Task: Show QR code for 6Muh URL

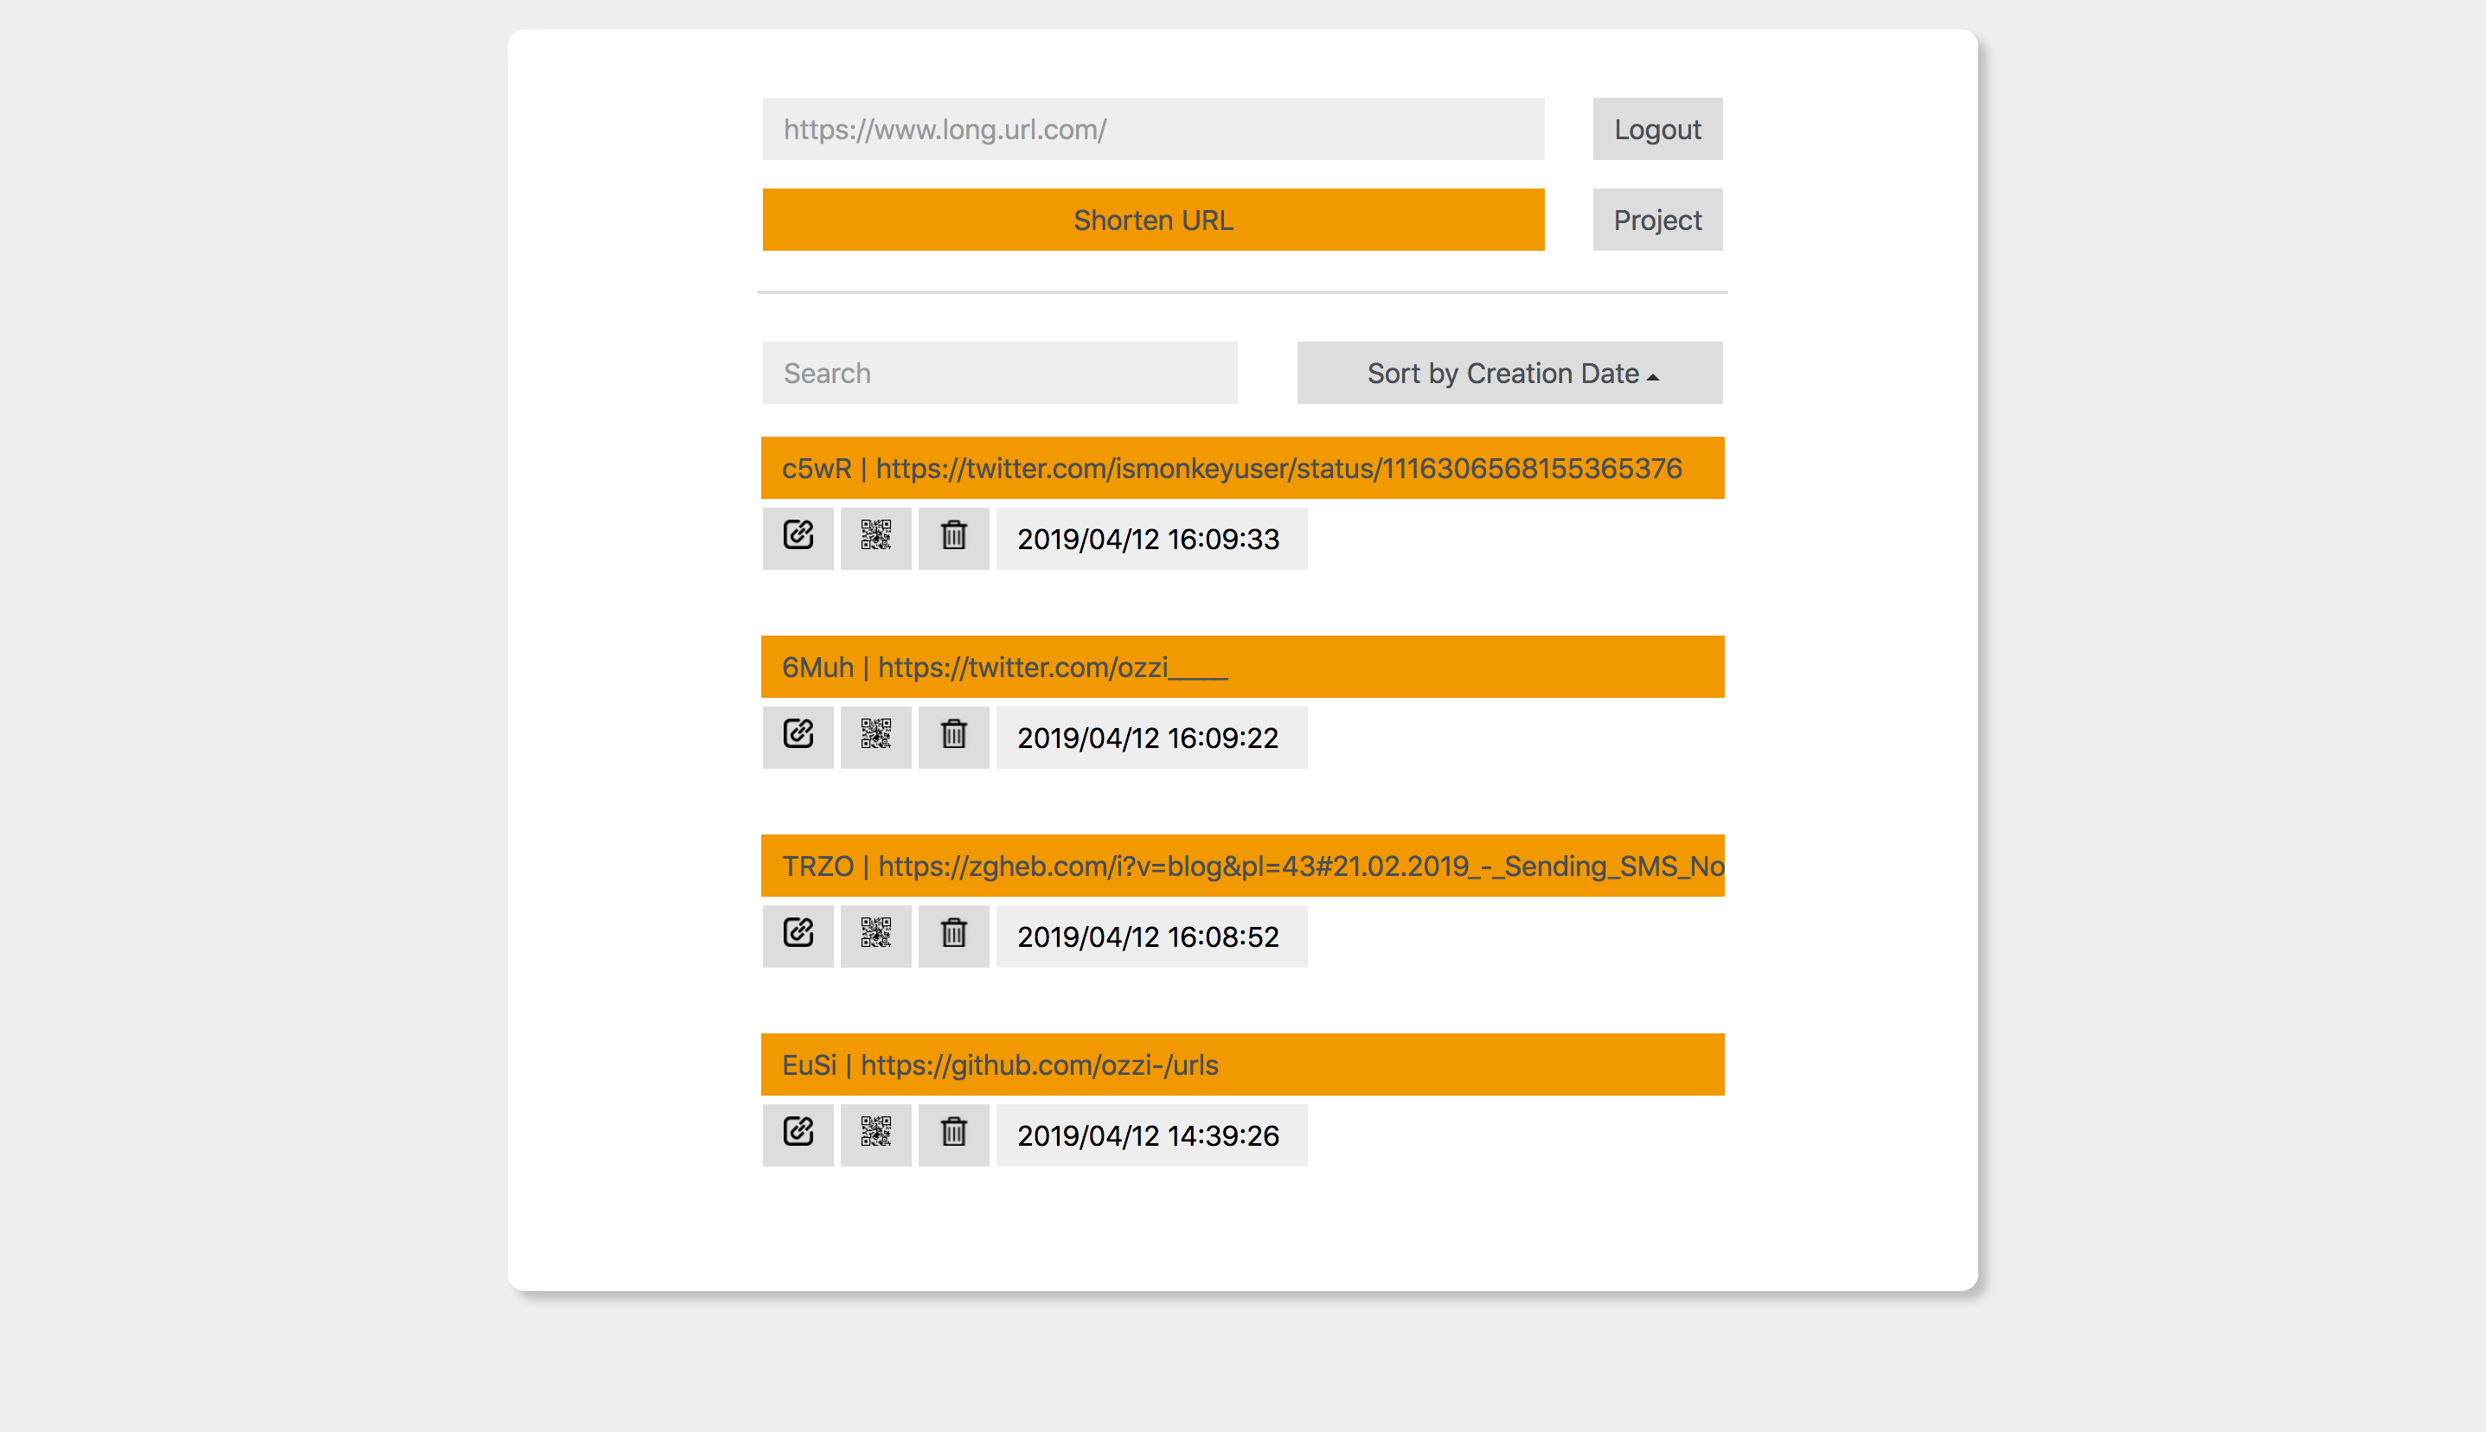Action: [x=876, y=736]
